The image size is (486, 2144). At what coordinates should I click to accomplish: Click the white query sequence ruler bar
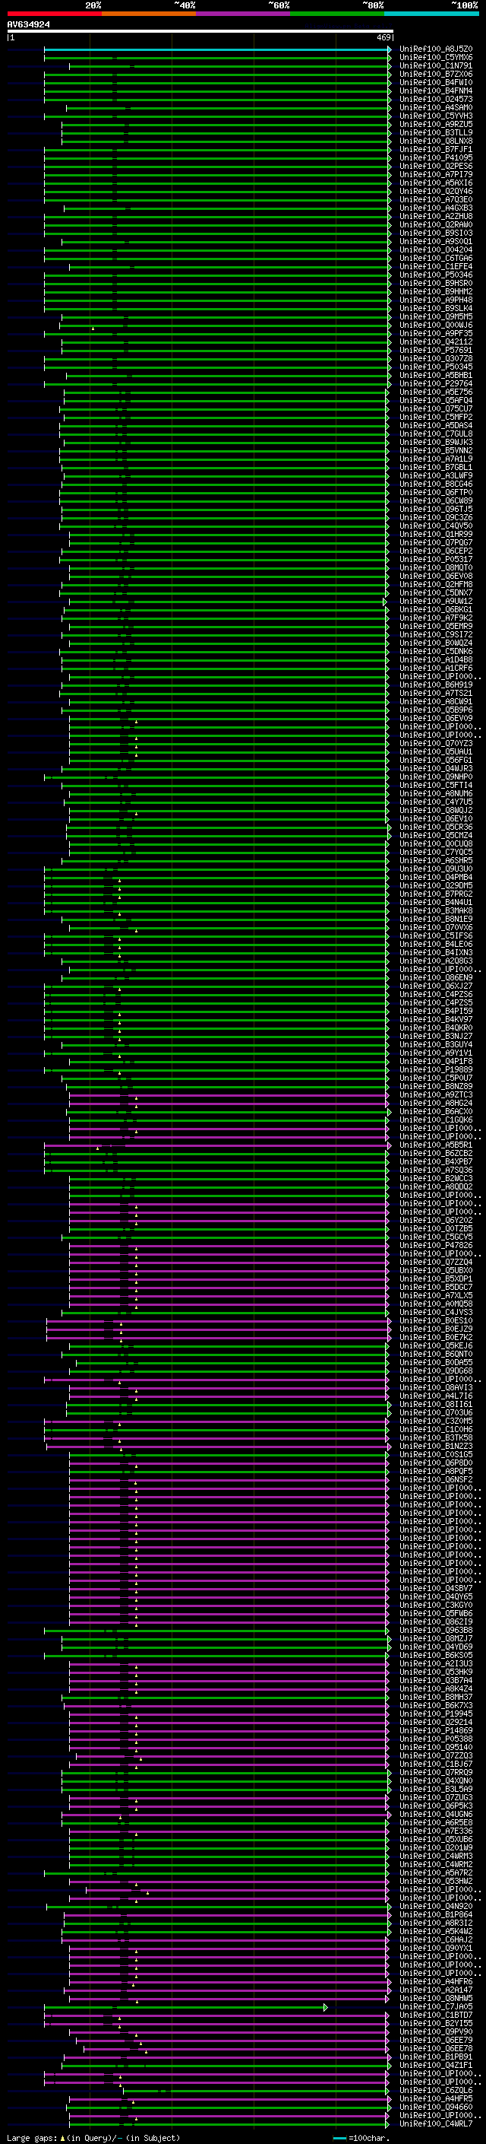pos(200,30)
